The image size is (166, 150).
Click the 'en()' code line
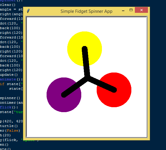click(x=4, y=144)
